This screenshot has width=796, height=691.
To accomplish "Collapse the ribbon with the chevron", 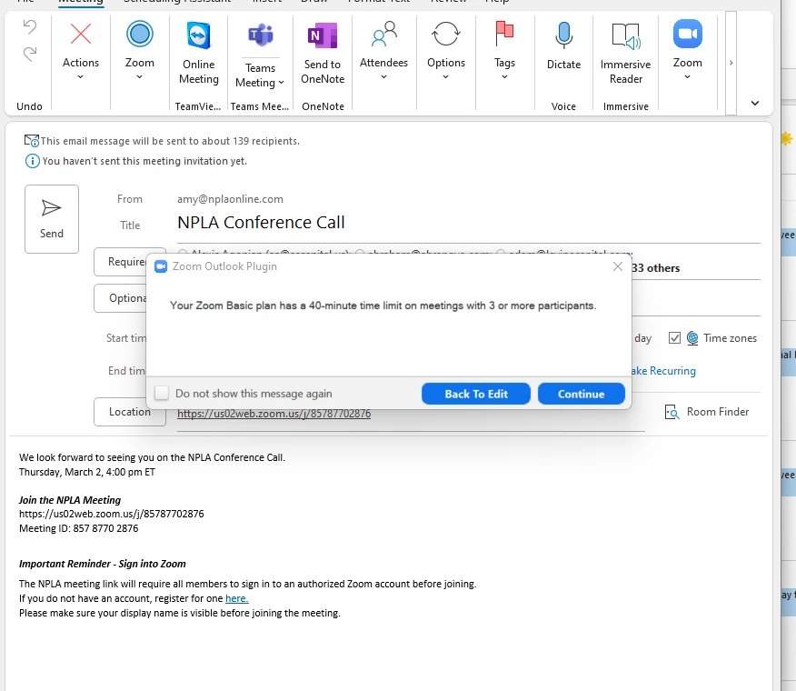I will pos(755,103).
